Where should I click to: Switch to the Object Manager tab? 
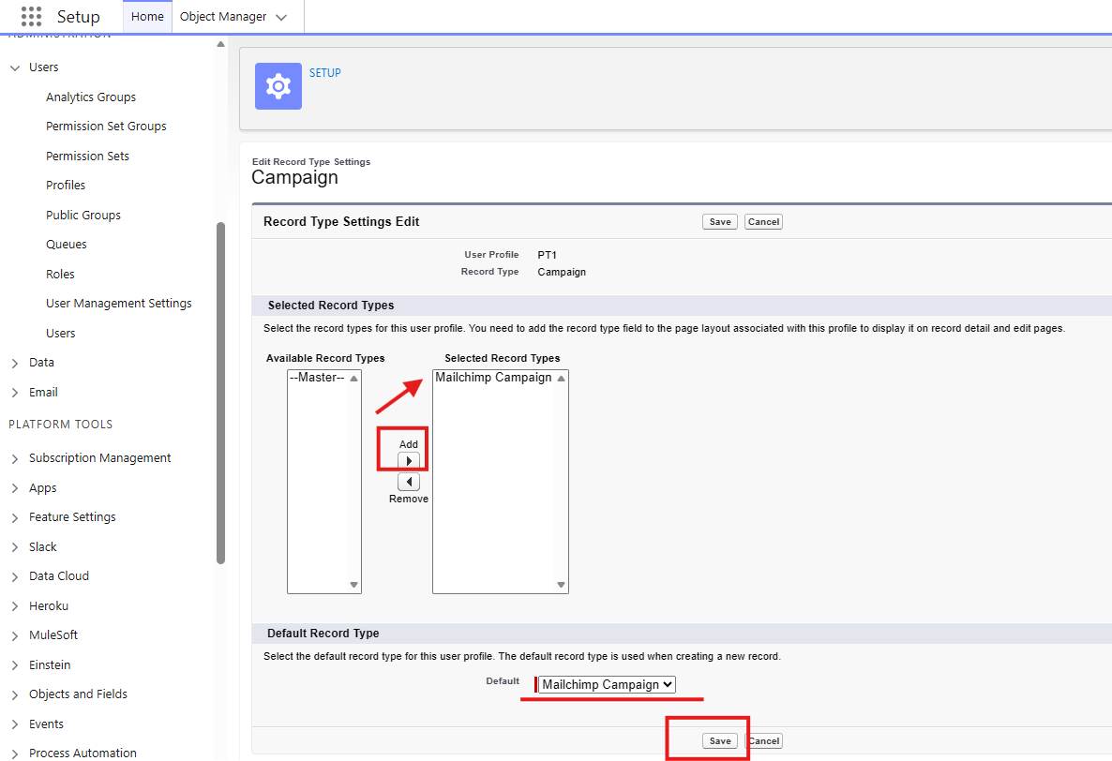click(x=223, y=16)
